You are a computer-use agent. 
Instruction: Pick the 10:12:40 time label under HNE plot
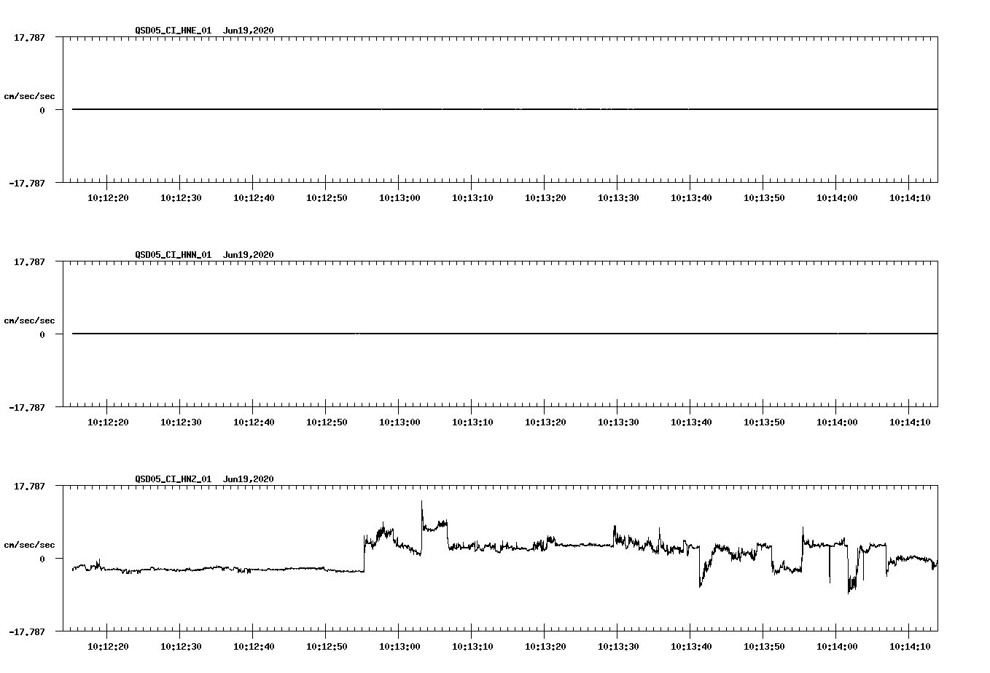point(254,198)
